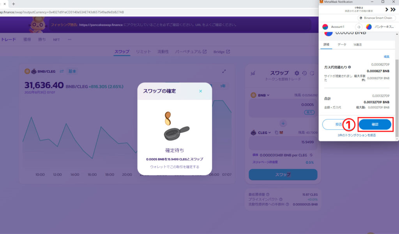Maximize the MetaMask Notification window
399x234 pixels.
coord(383,2)
